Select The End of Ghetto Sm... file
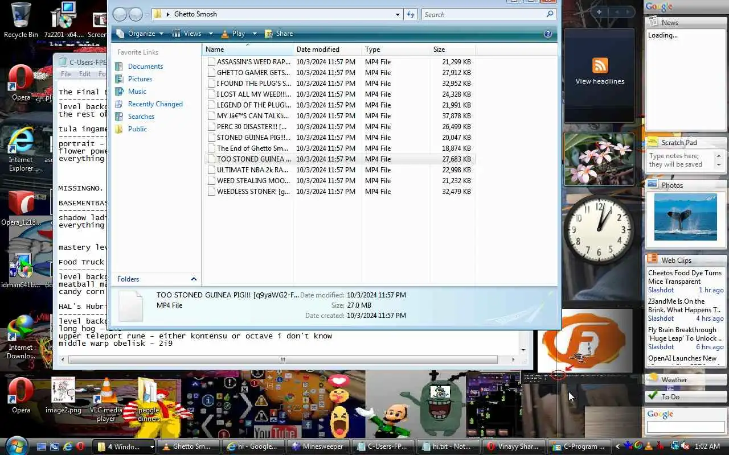Image resolution: width=729 pixels, height=455 pixels. [339, 148]
